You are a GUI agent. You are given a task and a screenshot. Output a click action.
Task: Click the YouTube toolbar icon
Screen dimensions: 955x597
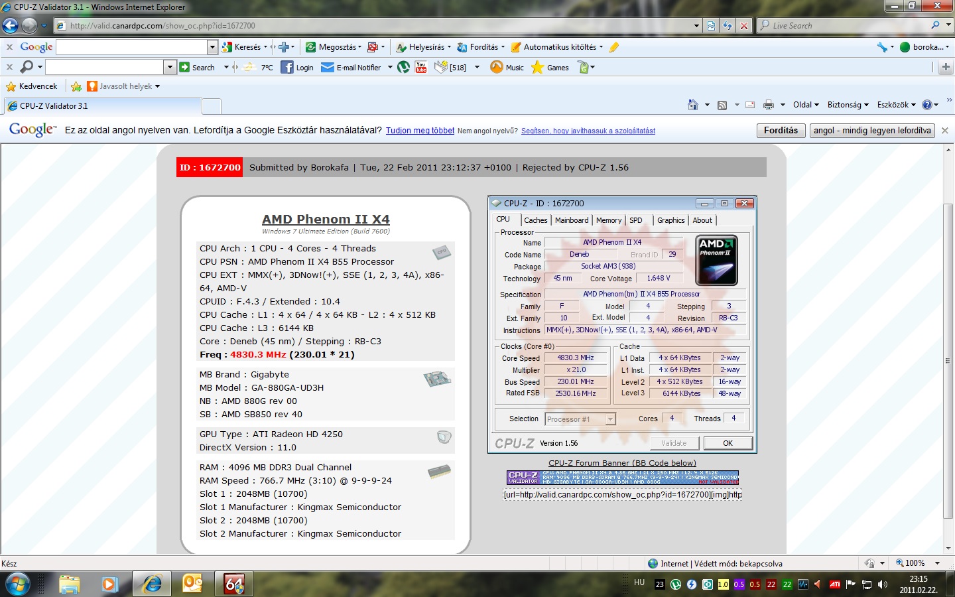[421, 67]
